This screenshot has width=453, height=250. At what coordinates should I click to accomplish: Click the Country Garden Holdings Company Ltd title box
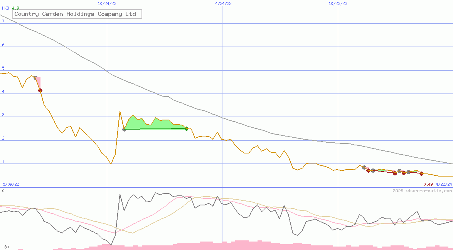click(x=77, y=14)
